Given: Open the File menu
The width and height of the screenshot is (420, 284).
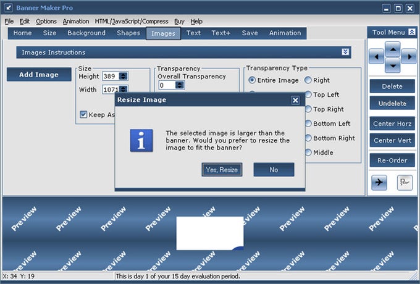Looking at the screenshot, I should 9,22.
